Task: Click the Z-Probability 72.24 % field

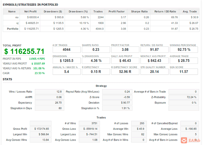Action: coord(184,97)
